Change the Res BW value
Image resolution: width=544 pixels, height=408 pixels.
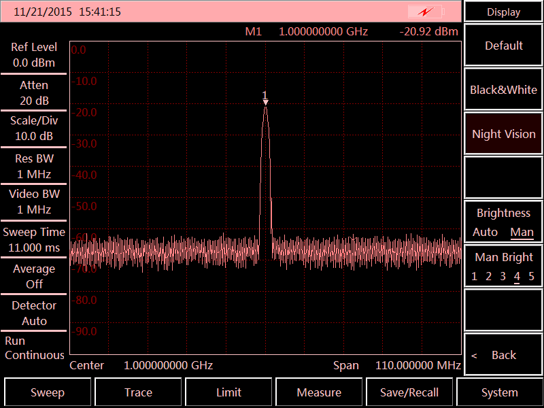coord(34,166)
